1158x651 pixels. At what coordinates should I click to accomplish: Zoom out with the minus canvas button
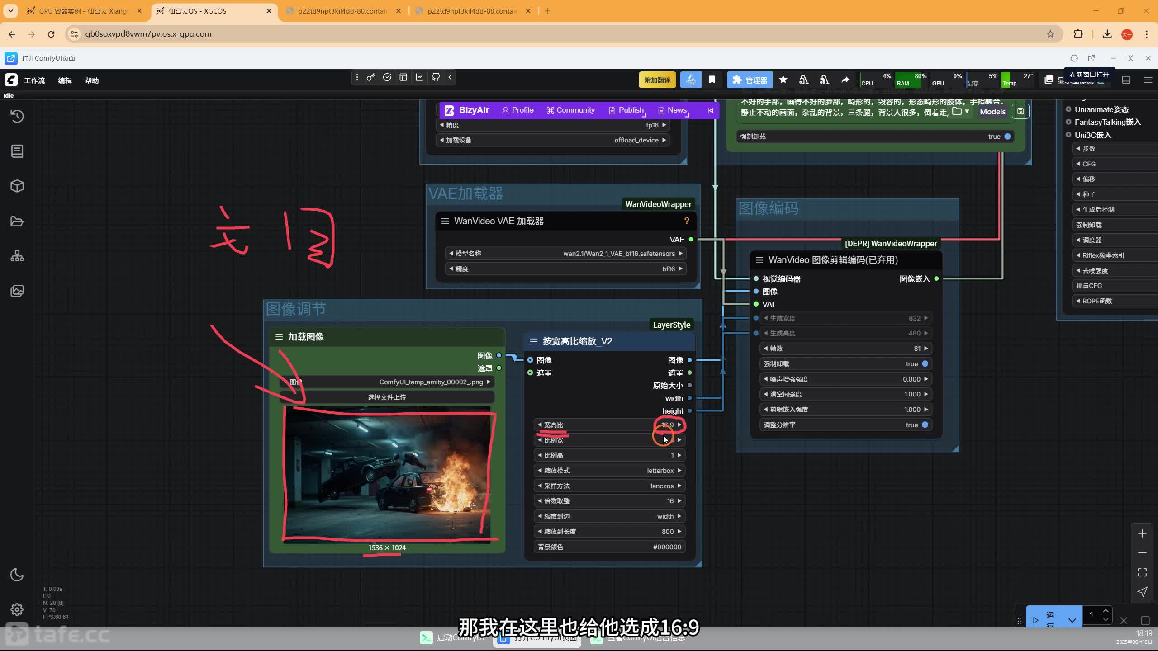[x=1142, y=553]
